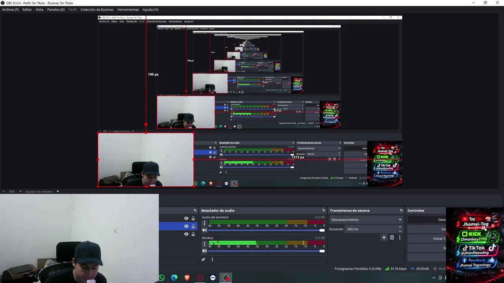Remove the selected scene transition

tap(392, 237)
